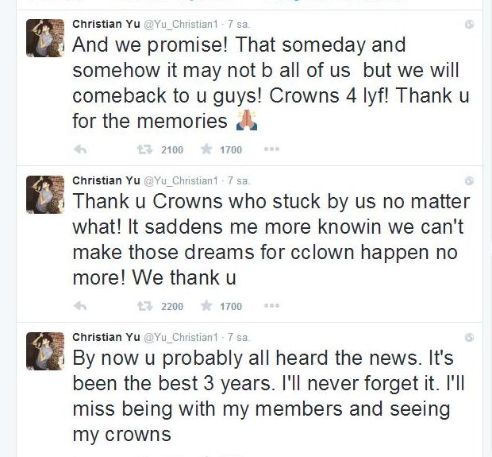Reply to the "And we promise" tweet
The height and width of the screenshot is (457, 492).
pos(80,149)
